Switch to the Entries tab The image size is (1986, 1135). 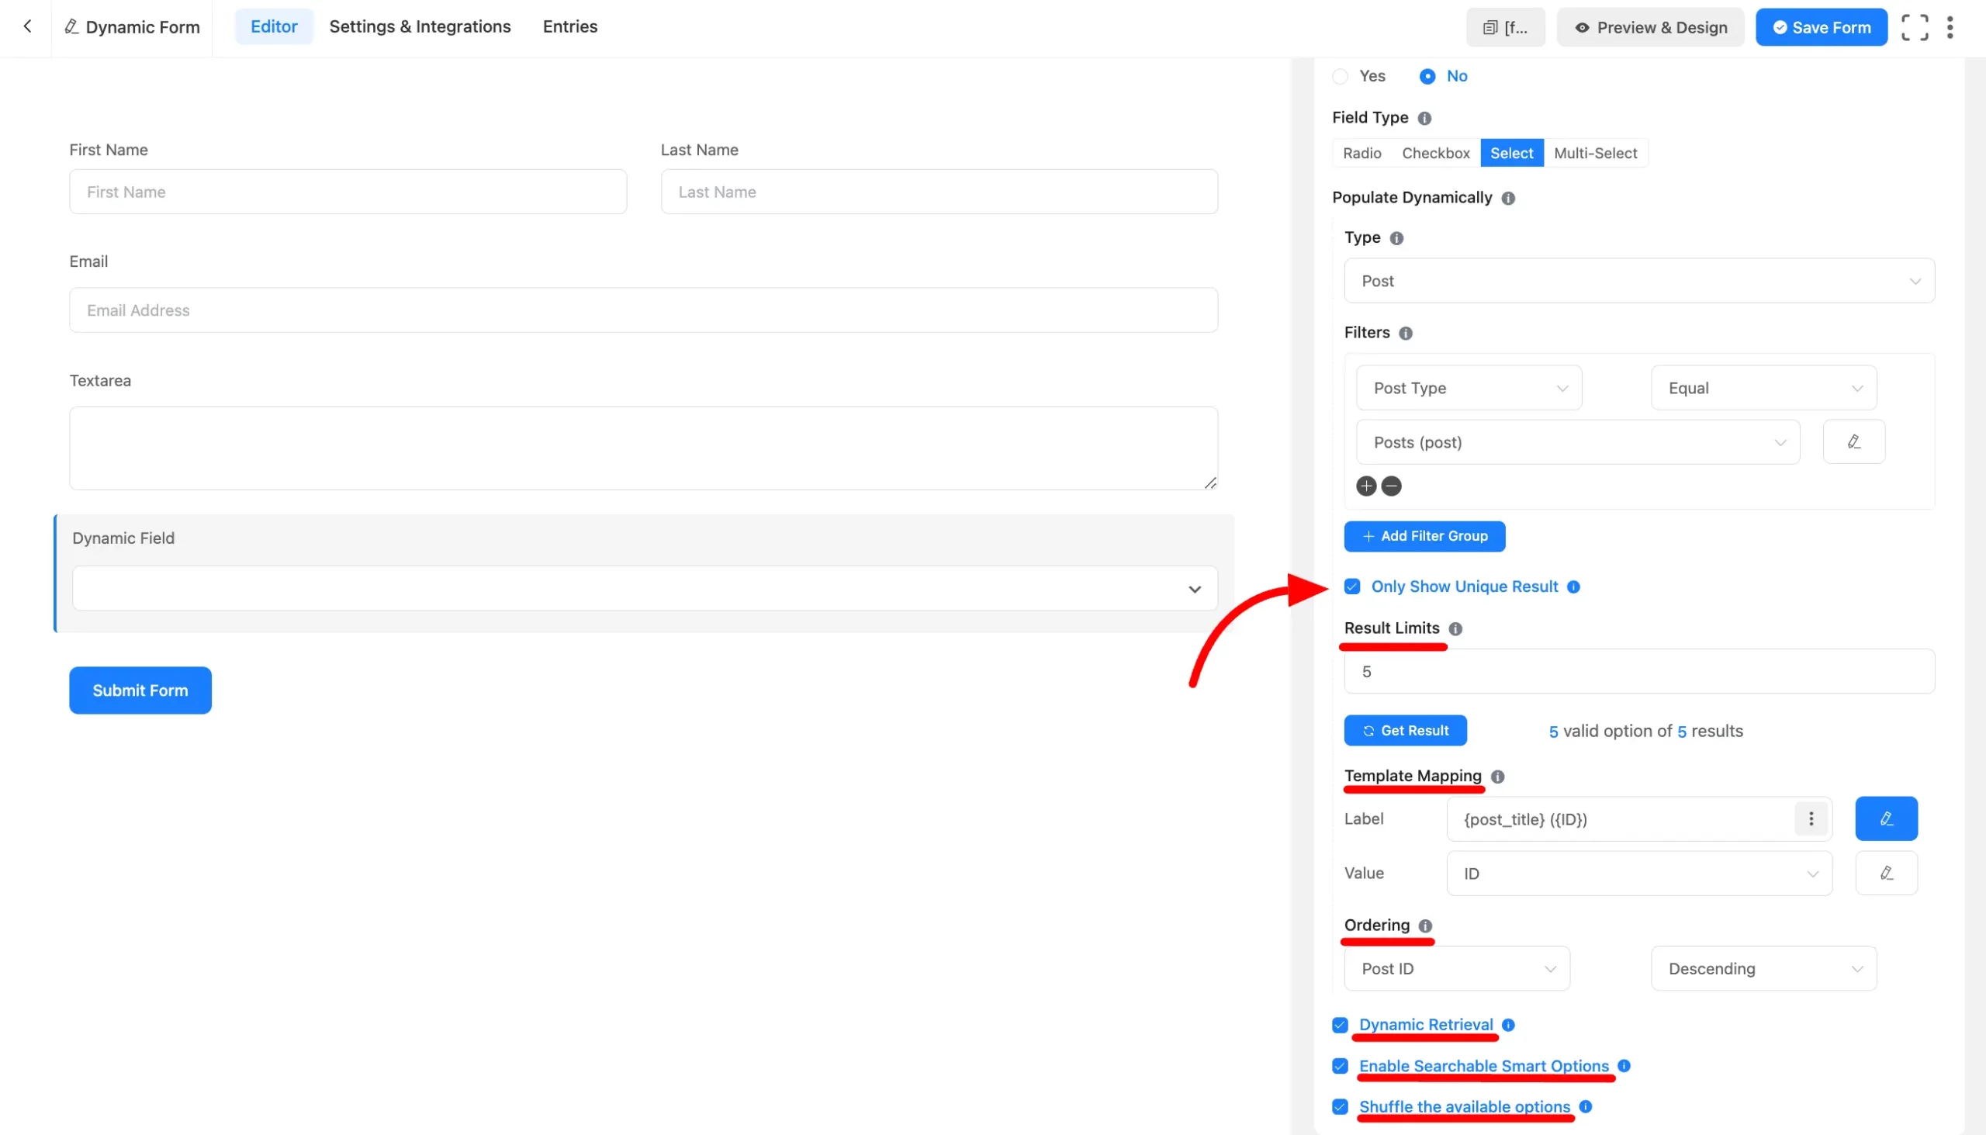click(569, 26)
